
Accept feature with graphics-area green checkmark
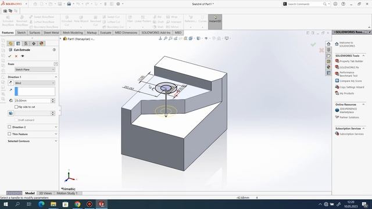313,44
